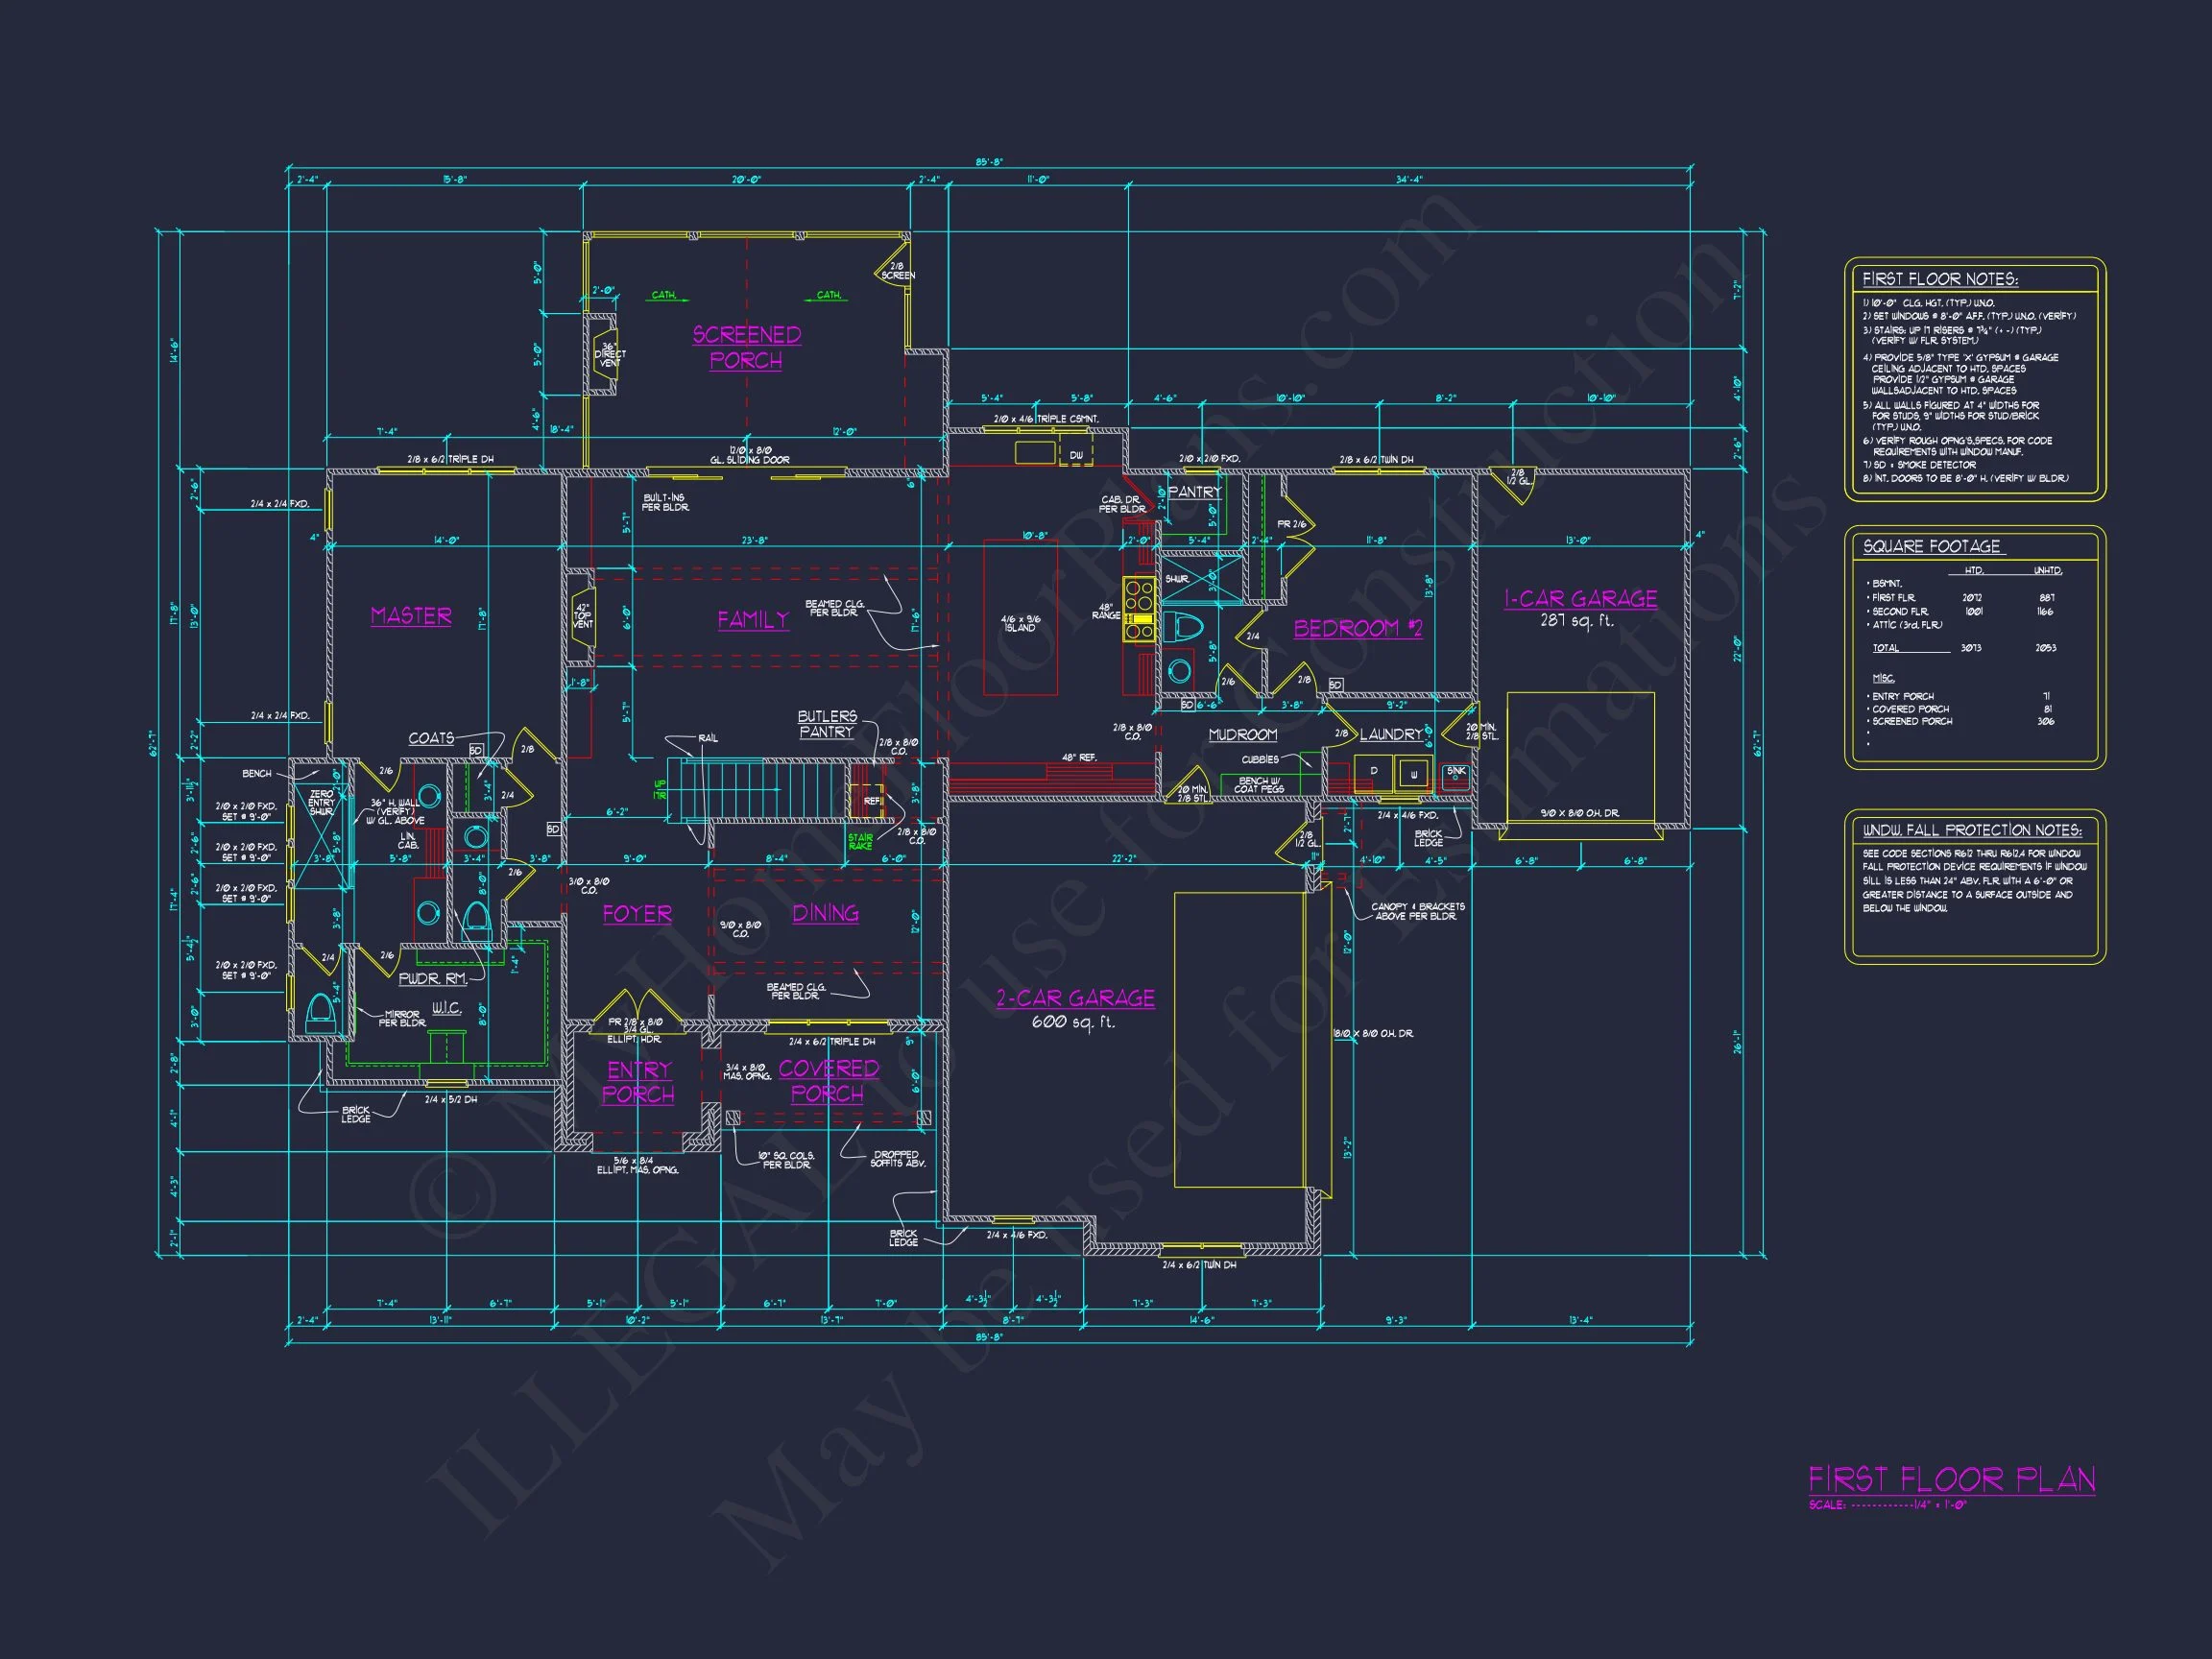Screen dimensions: 2212x1659
Task: Click the staircase symbol near the rail
Action: pyautogui.click(x=760, y=788)
